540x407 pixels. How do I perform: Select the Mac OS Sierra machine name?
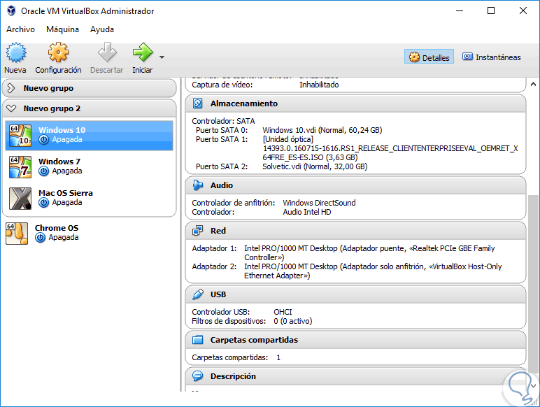pos(66,193)
